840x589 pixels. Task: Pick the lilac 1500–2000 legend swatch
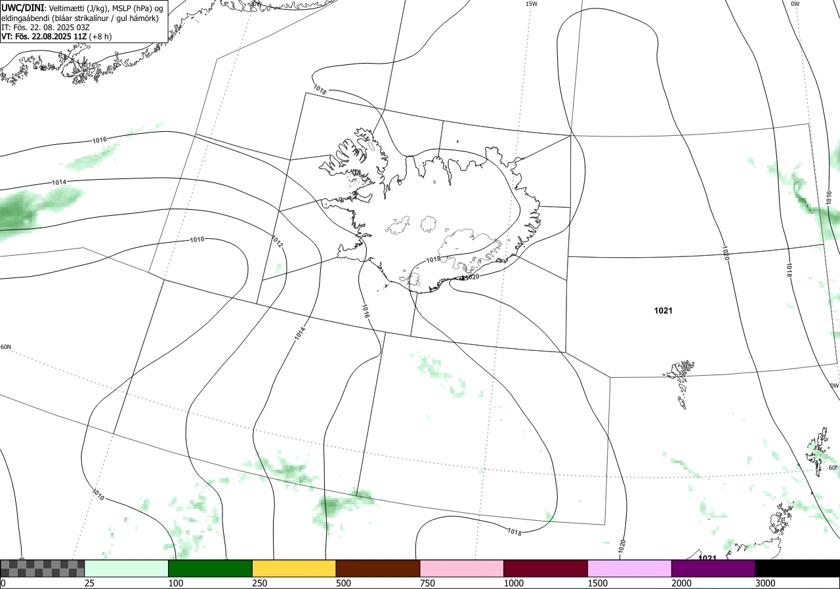[630, 568]
